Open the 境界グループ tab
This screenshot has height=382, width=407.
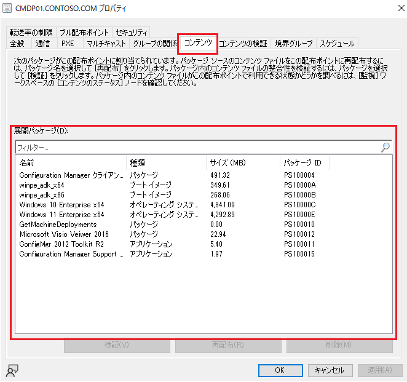coord(293,43)
